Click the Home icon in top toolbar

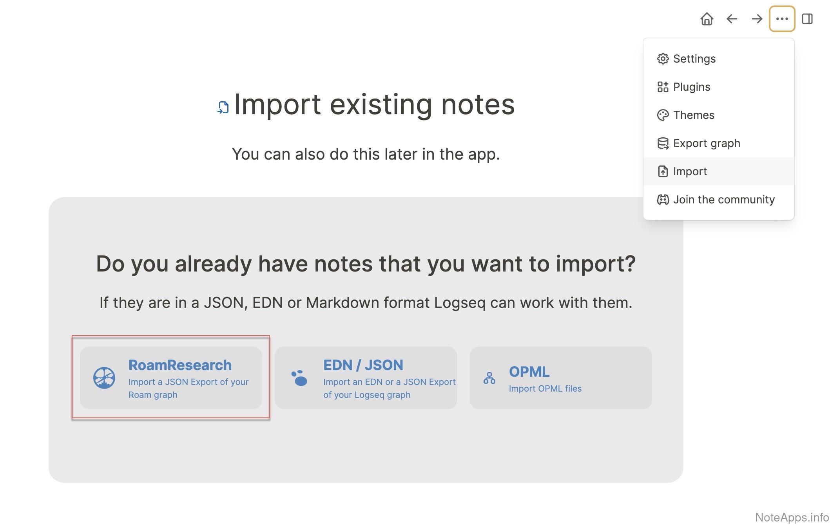[x=707, y=19]
